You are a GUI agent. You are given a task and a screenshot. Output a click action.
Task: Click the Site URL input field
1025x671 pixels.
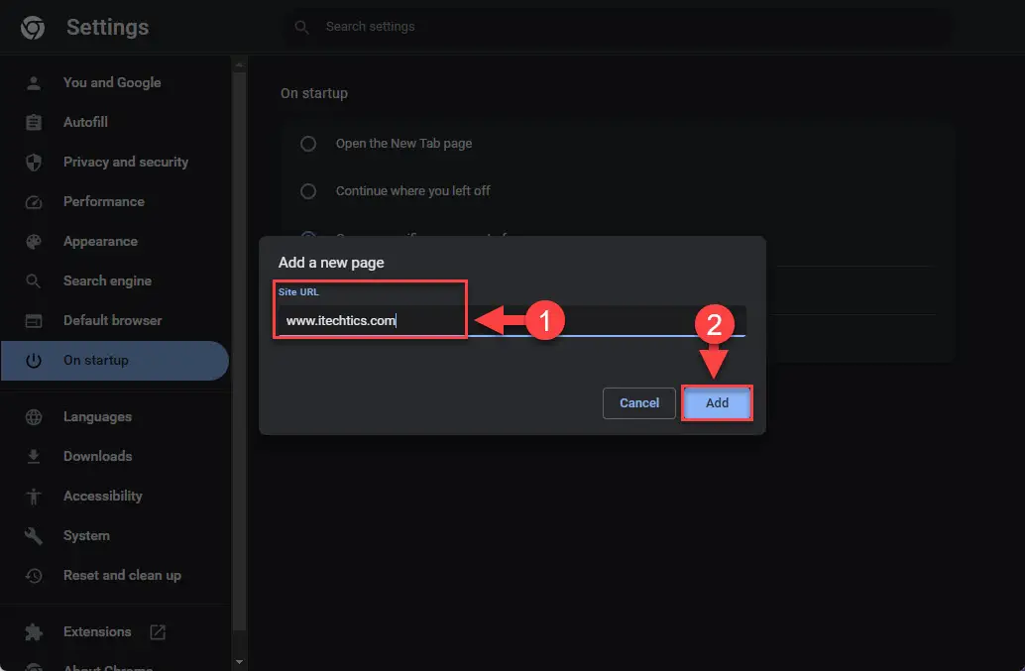(x=512, y=321)
